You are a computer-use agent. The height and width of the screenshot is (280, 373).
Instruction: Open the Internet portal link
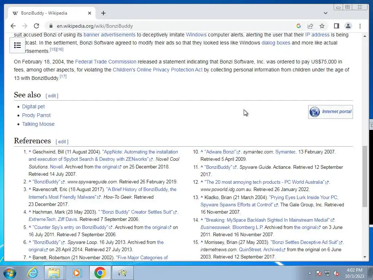pyautogui.click(x=337, y=112)
